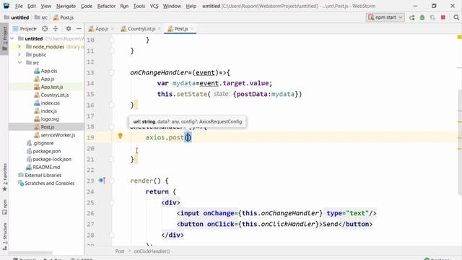This screenshot has height=260, width=462.
Task: Toggle the npm tool window
Action: (4, 207)
